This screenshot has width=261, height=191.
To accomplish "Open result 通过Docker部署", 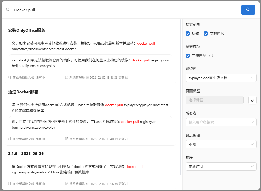I will point(23,92).
